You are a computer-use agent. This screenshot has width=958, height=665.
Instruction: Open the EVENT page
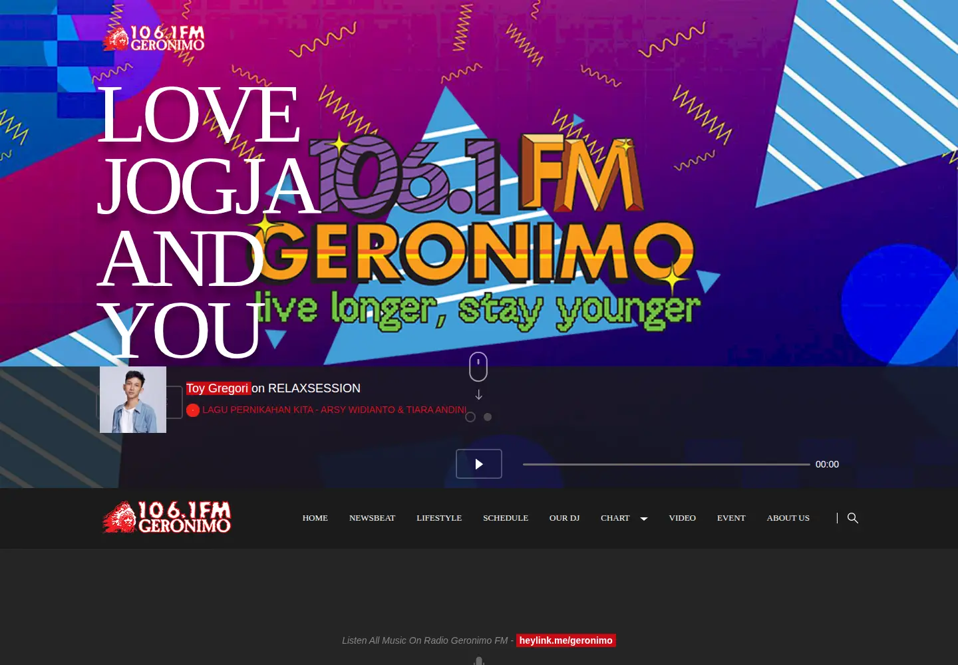[x=731, y=518]
